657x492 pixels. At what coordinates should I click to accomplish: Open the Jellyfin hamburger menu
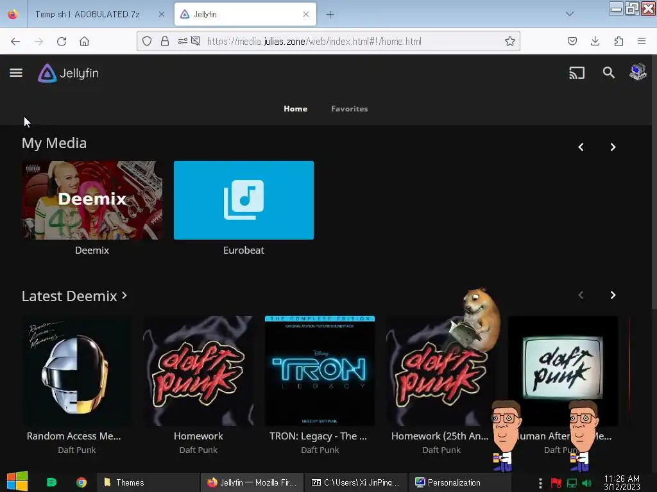(x=16, y=73)
